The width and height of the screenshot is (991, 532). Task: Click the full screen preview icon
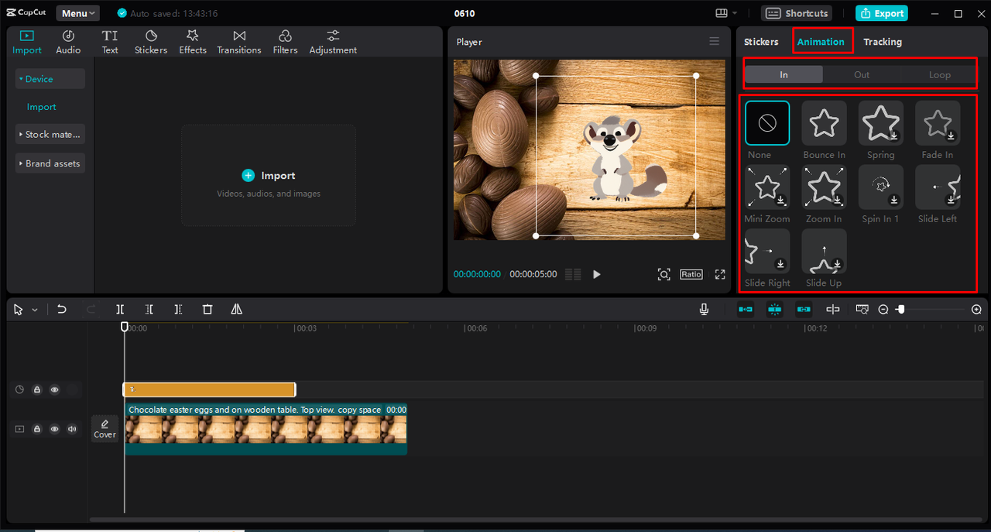(720, 274)
